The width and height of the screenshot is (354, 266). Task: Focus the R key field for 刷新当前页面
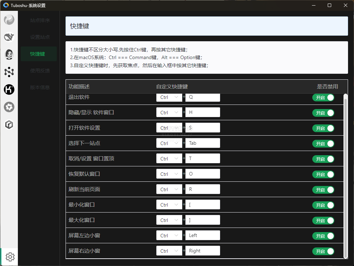[x=203, y=189]
